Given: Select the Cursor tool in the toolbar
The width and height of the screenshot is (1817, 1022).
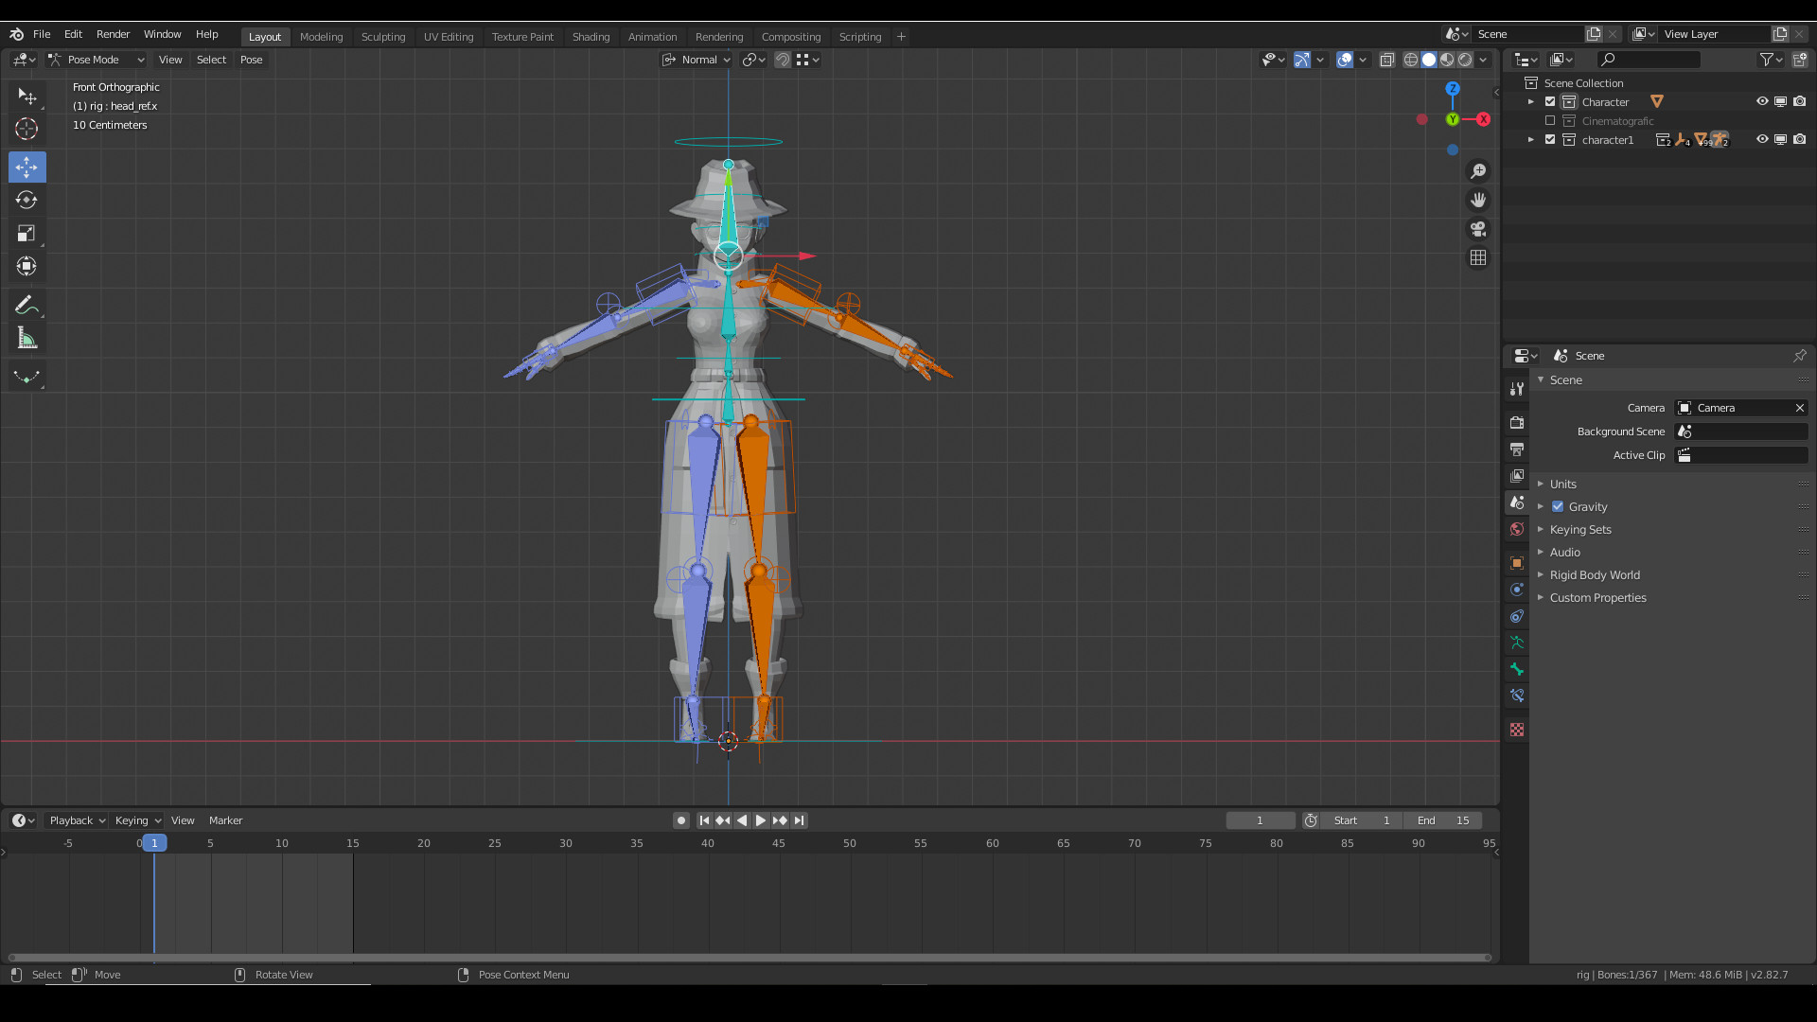Looking at the screenshot, I should [26, 129].
